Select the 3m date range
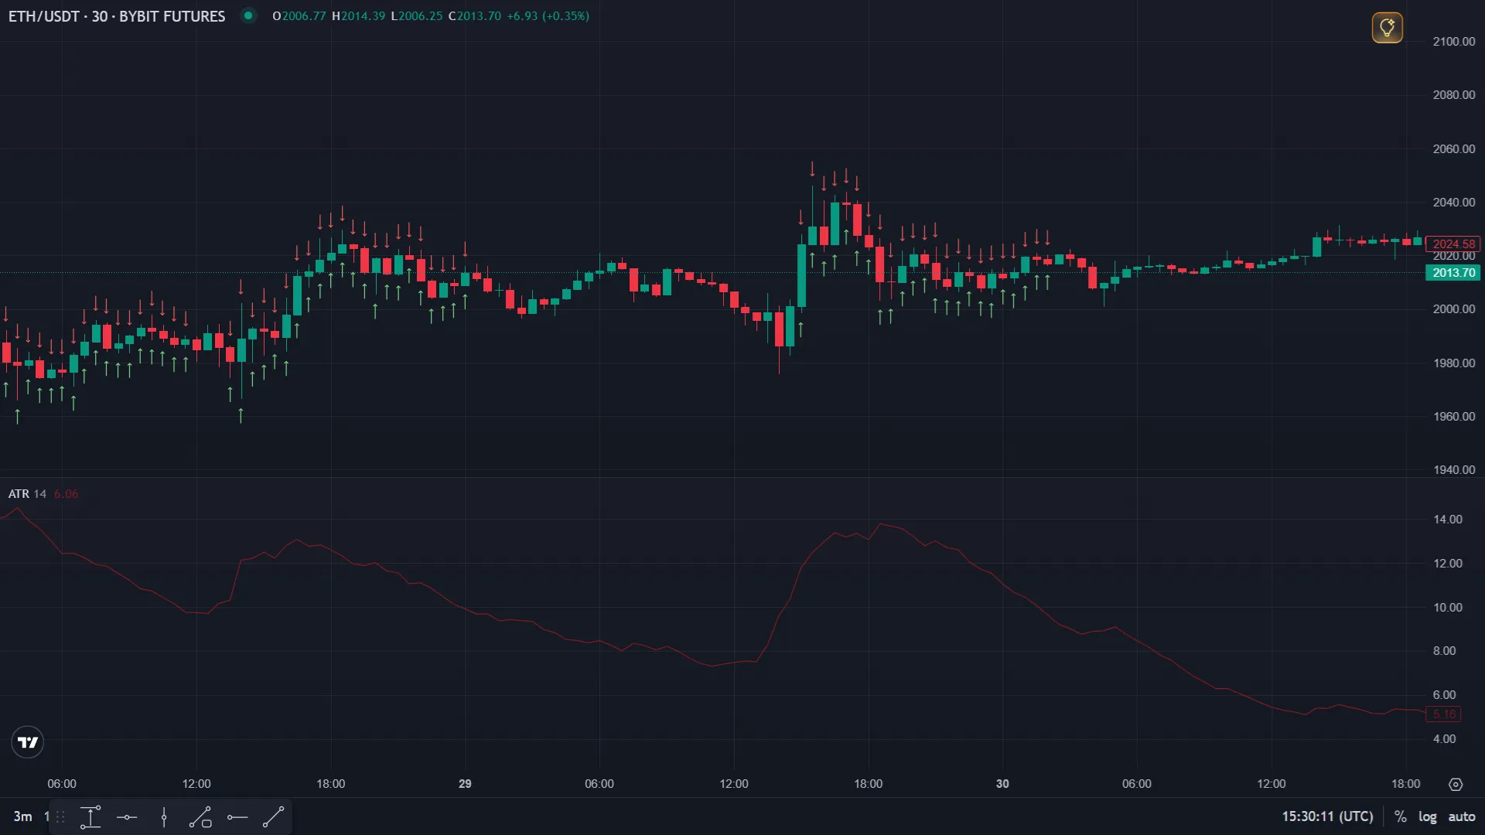This screenshot has height=835, width=1485. [23, 816]
